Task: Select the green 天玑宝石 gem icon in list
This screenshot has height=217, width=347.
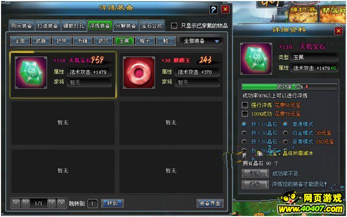Action: click(31, 72)
